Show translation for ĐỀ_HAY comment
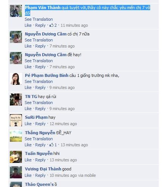 pos(39,139)
